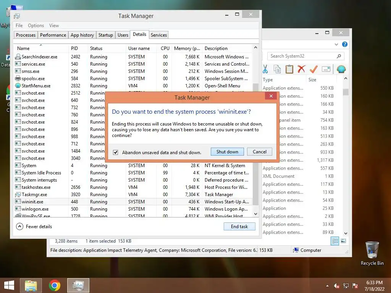Switch to Users tab
Viewport: 391px width, 293px height.
tap(123, 35)
